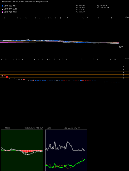Click the MACD (12,26,9) values text

coord(34,128)
